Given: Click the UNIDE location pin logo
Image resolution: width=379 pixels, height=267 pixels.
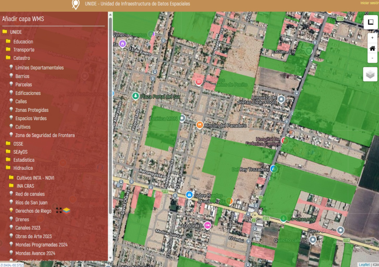Looking at the screenshot, I should pyautogui.click(x=76, y=4).
